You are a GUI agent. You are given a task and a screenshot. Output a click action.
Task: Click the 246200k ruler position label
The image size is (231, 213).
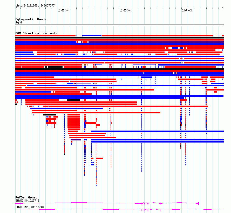point(64,10)
